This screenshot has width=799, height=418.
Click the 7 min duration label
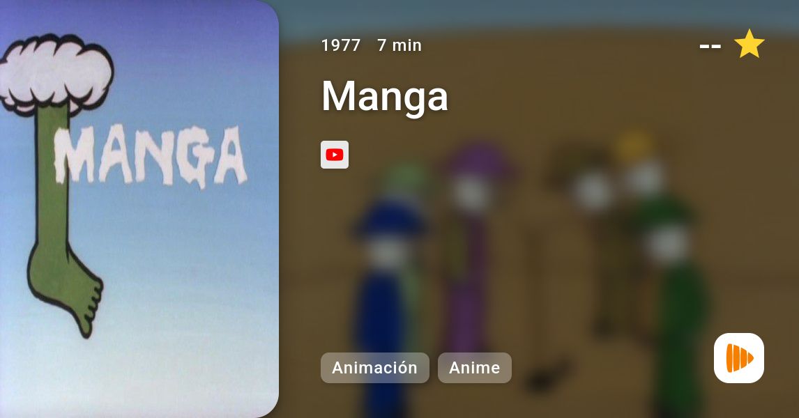pyautogui.click(x=399, y=45)
